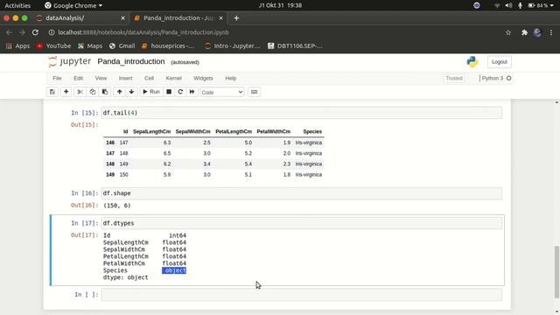Insert cell below with the plus icon
The width and height of the screenshot is (560, 315).
point(66,92)
